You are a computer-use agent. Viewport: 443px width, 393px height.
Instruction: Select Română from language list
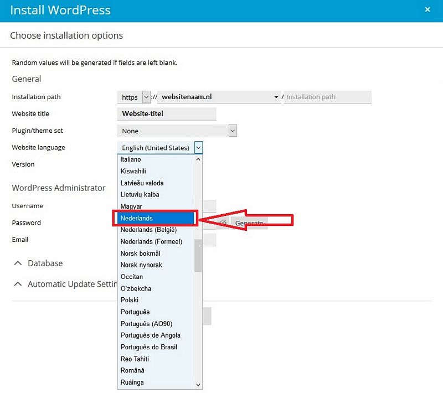coord(156,370)
